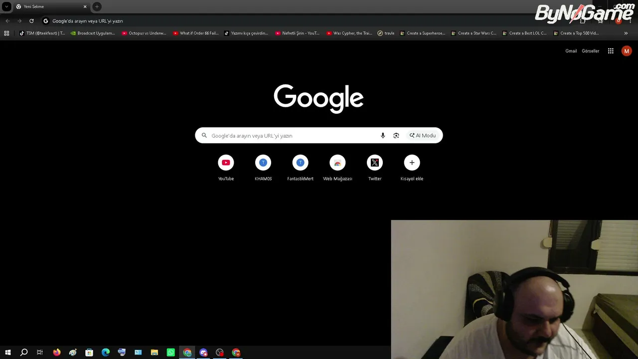
Task: Click the Google logo
Action: coord(319,98)
